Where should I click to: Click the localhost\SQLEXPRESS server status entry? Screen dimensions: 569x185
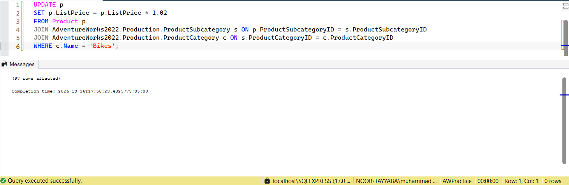pyautogui.click(x=312, y=181)
